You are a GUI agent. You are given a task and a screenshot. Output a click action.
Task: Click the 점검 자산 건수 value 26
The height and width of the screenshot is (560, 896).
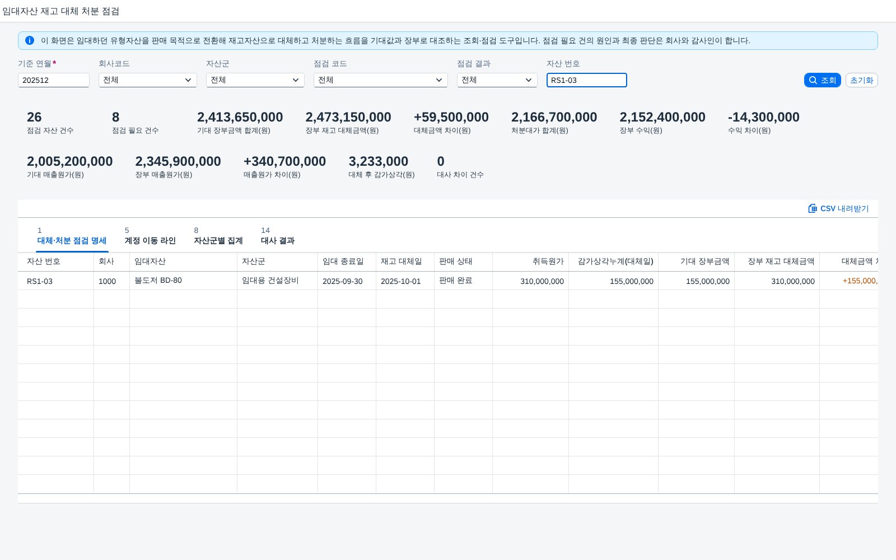(x=34, y=117)
